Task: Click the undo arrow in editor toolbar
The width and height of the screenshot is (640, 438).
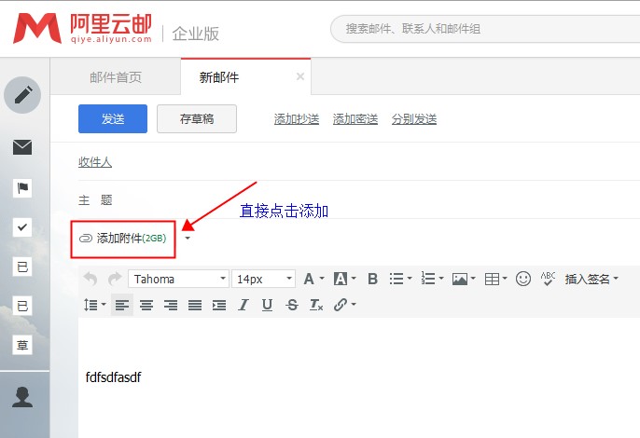Action: click(90, 279)
